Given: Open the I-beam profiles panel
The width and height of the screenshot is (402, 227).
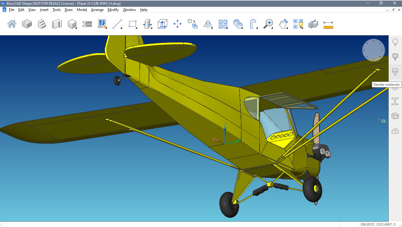Looking at the screenshot, I should coord(395,101).
